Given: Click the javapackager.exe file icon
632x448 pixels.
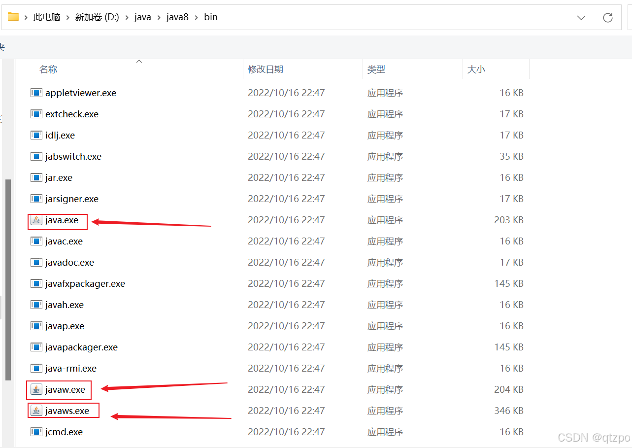Looking at the screenshot, I should (36, 347).
